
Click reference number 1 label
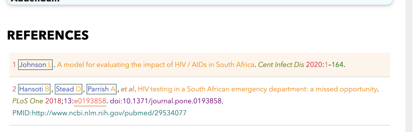(14, 65)
